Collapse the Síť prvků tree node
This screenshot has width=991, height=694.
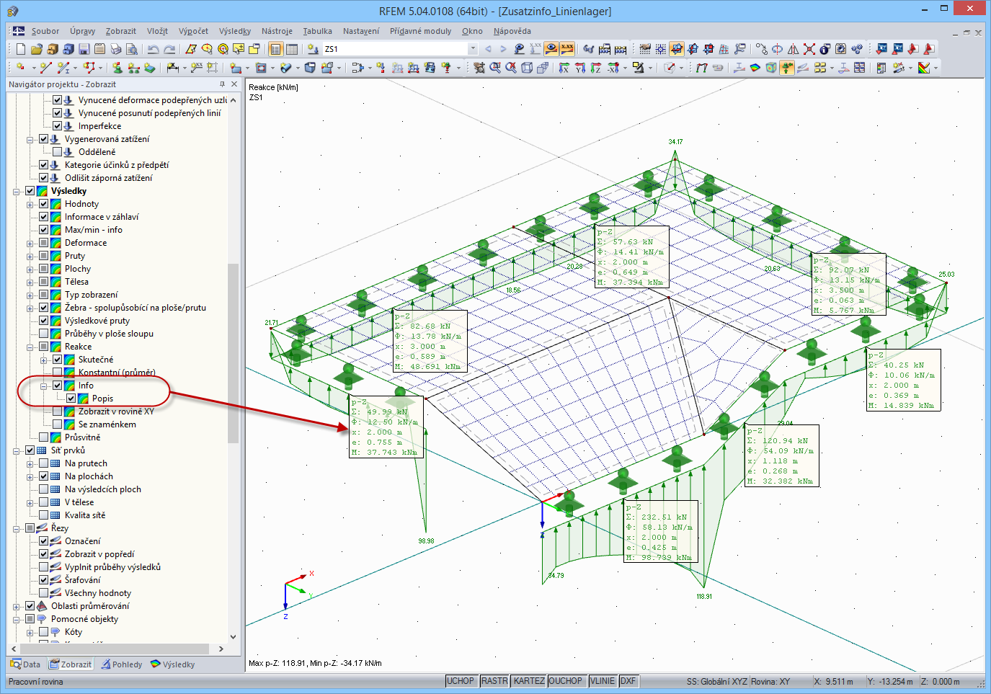pos(17,450)
